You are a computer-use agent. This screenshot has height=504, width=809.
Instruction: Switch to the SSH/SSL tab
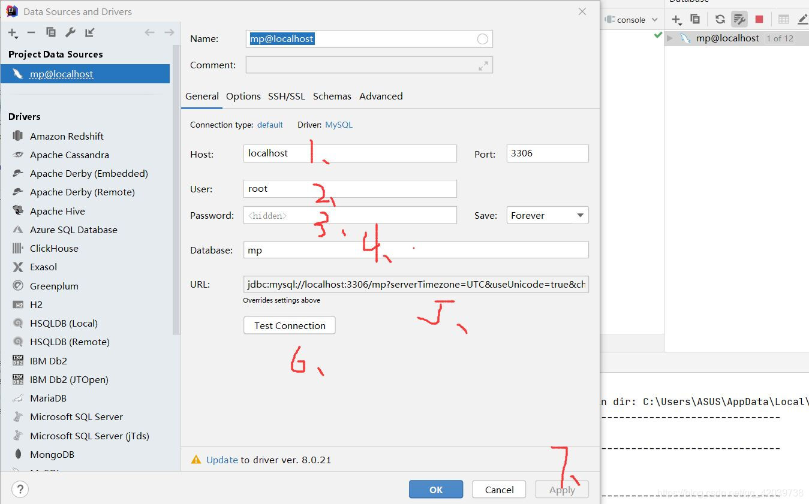(287, 96)
